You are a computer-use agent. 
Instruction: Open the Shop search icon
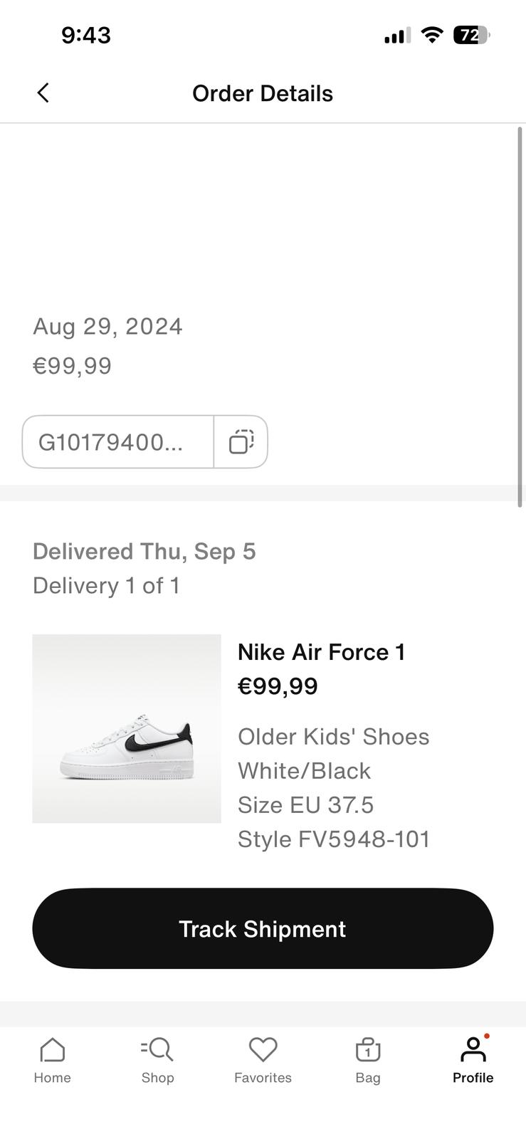158,1049
